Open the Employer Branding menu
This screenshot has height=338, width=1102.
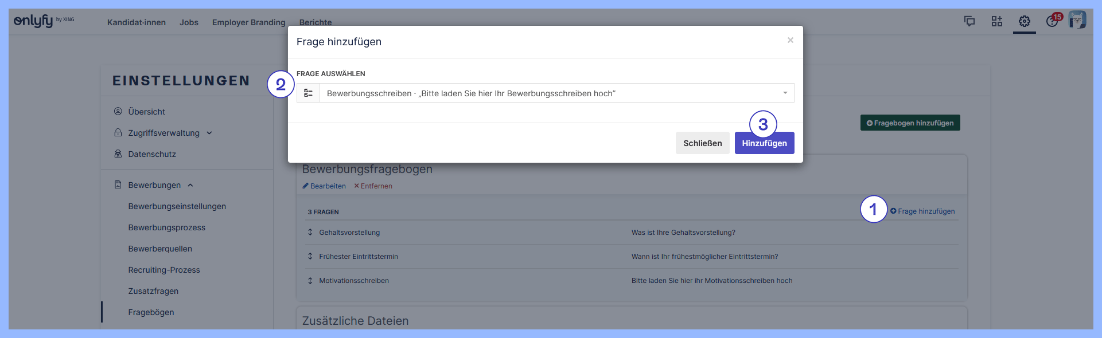point(248,22)
